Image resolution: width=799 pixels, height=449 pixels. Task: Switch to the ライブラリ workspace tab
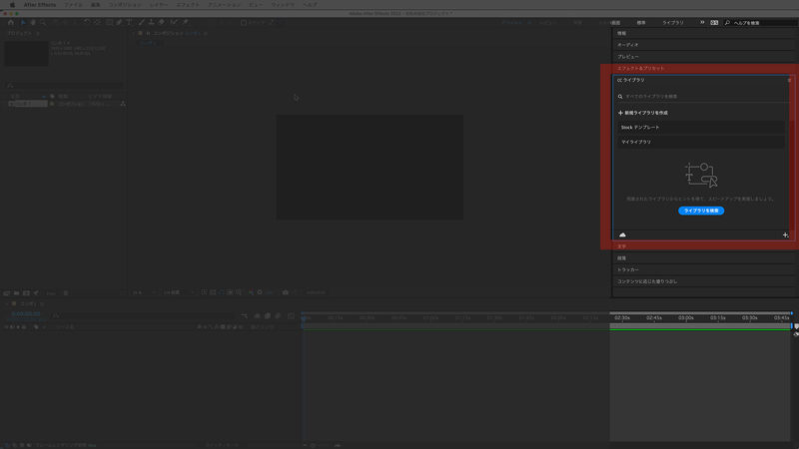coord(676,21)
